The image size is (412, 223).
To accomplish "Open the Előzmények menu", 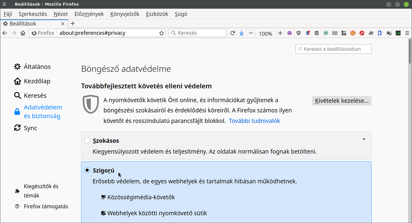I will click(89, 14).
